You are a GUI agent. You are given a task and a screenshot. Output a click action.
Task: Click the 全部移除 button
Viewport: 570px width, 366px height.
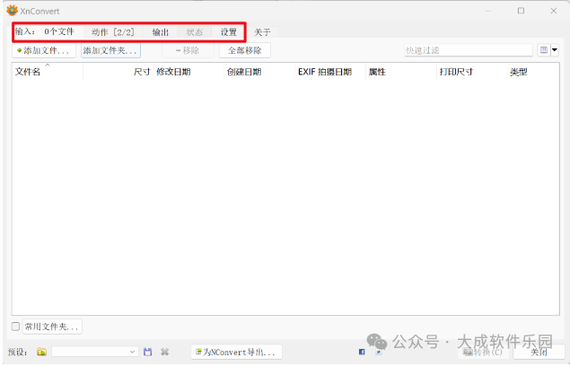(x=244, y=50)
